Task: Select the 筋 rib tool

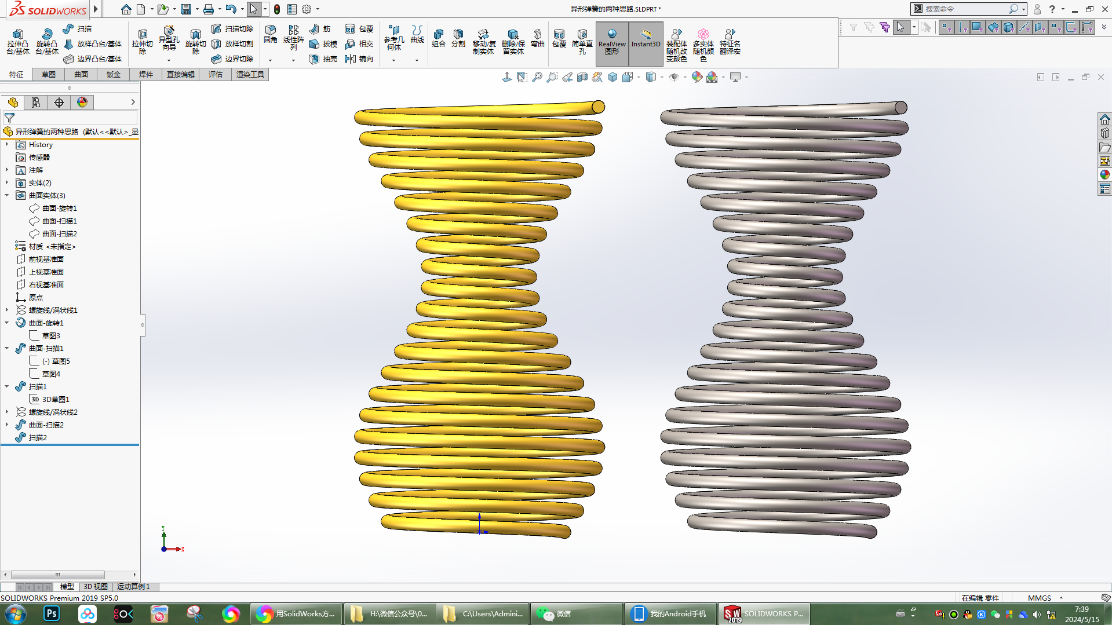Action: tap(320, 28)
